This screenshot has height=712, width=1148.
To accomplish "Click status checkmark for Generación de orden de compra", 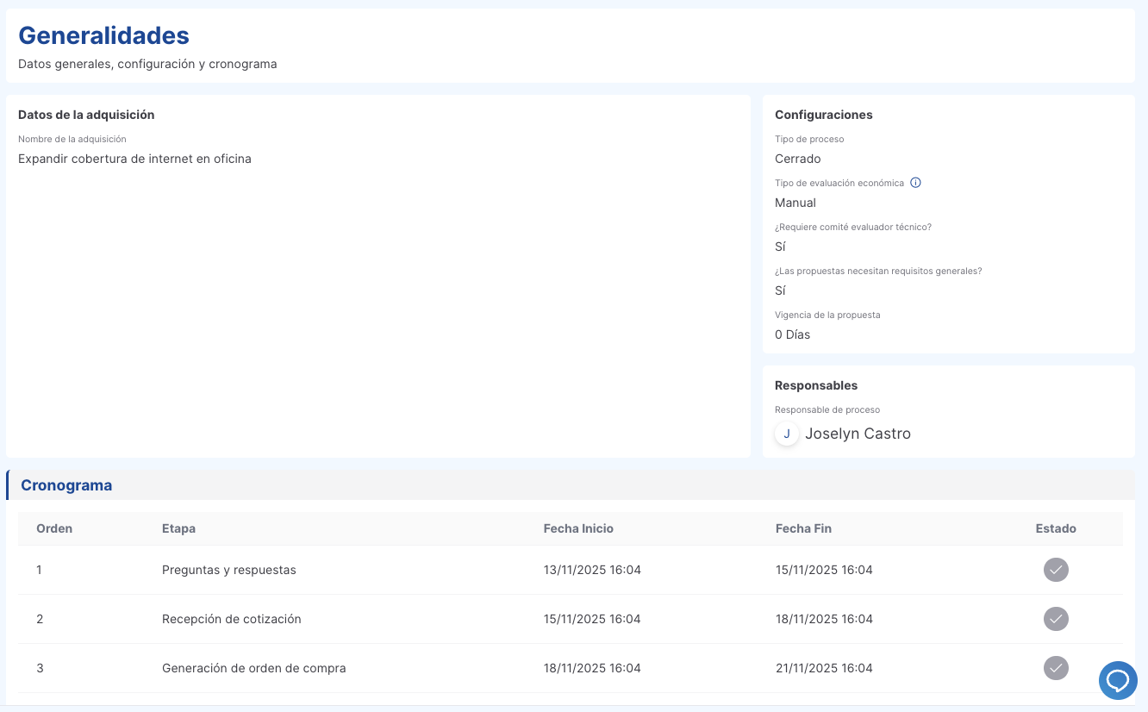I will coord(1056,668).
